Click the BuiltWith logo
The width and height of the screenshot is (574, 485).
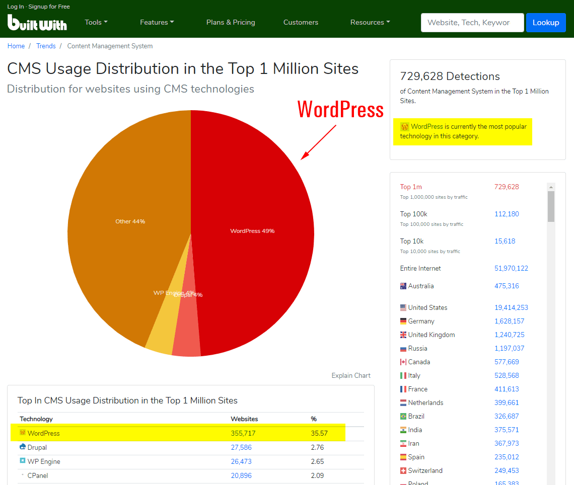point(37,23)
